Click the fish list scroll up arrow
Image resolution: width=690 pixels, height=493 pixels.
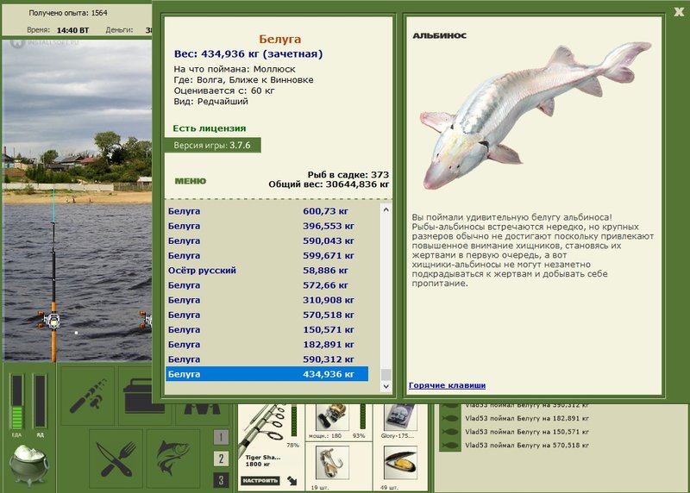pyautogui.click(x=386, y=209)
